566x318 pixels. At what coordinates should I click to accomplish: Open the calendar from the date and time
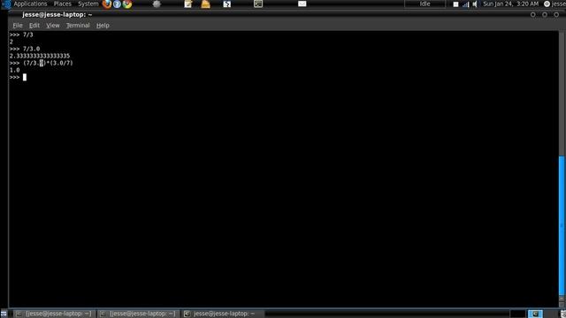click(510, 4)
